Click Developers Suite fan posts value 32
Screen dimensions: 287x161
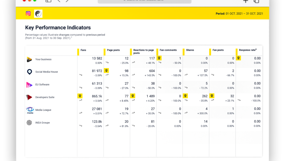point(232,96)
